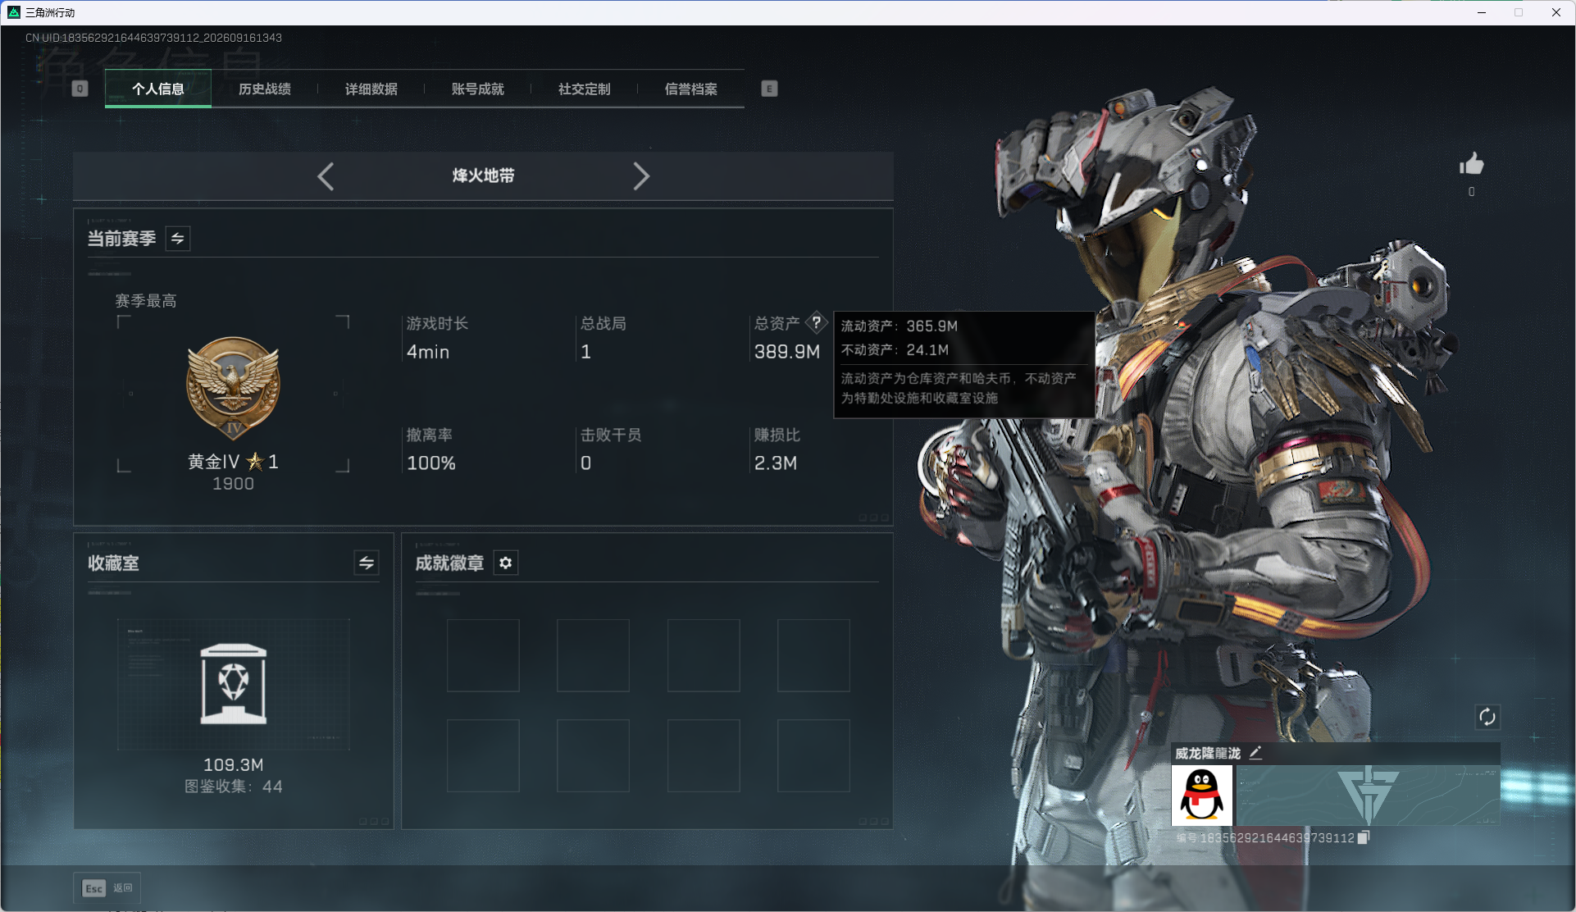Click the 撤离率 value 100%
Screen dimensions: 1576x912
pyautogui.click(x=431, y=463)
